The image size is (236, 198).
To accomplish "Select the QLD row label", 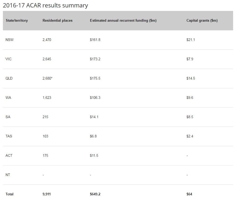I will point(9,79).
